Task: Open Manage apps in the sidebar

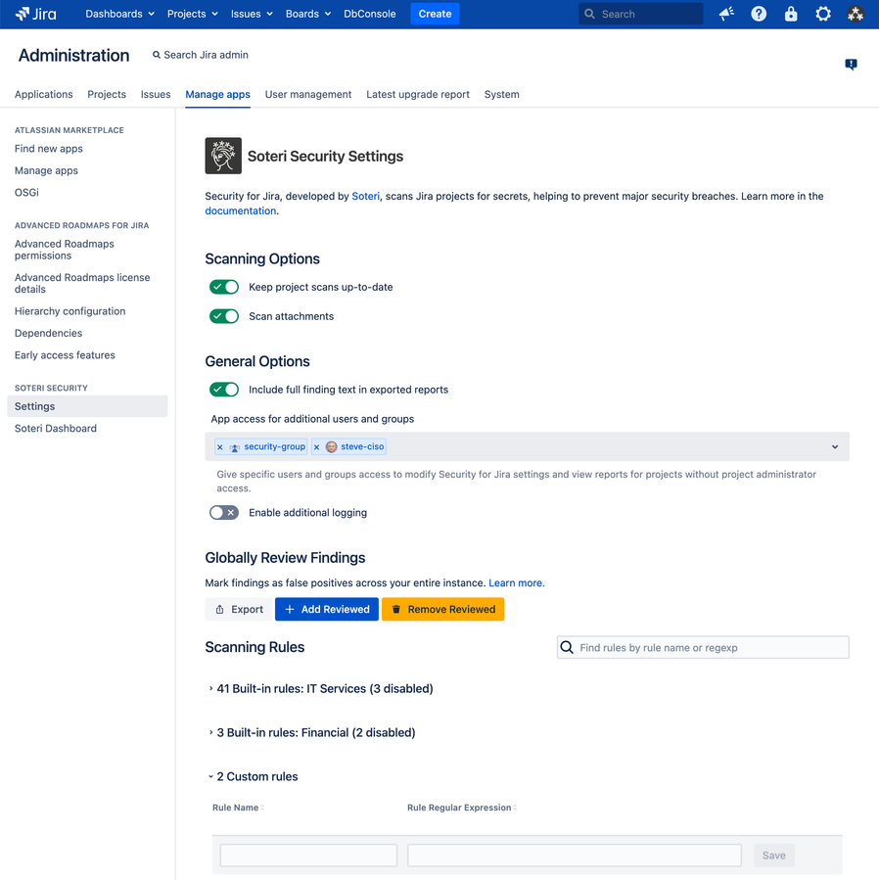Action: [46, 170]
